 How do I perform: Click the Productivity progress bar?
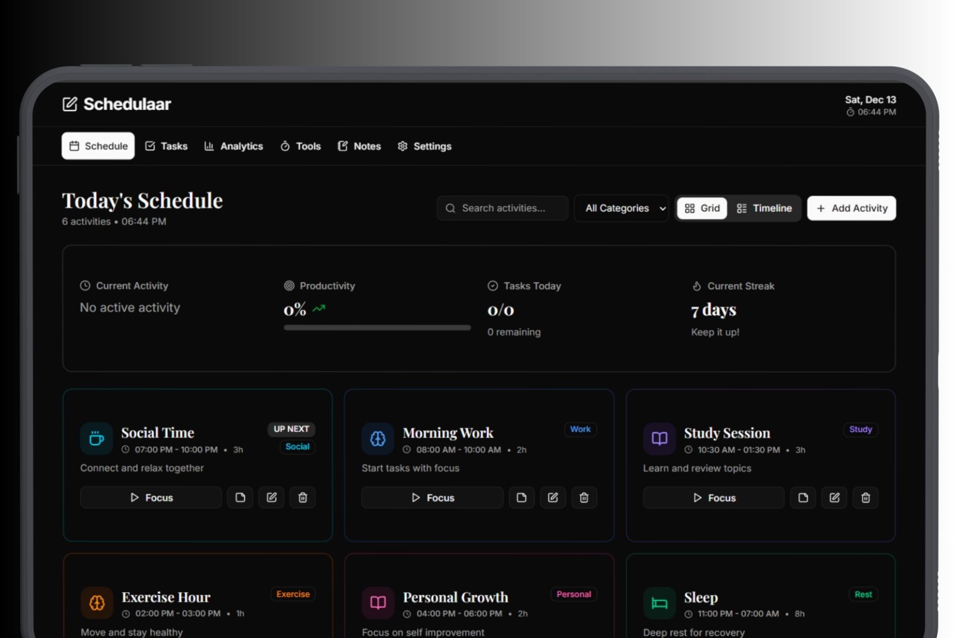(377, 328)
